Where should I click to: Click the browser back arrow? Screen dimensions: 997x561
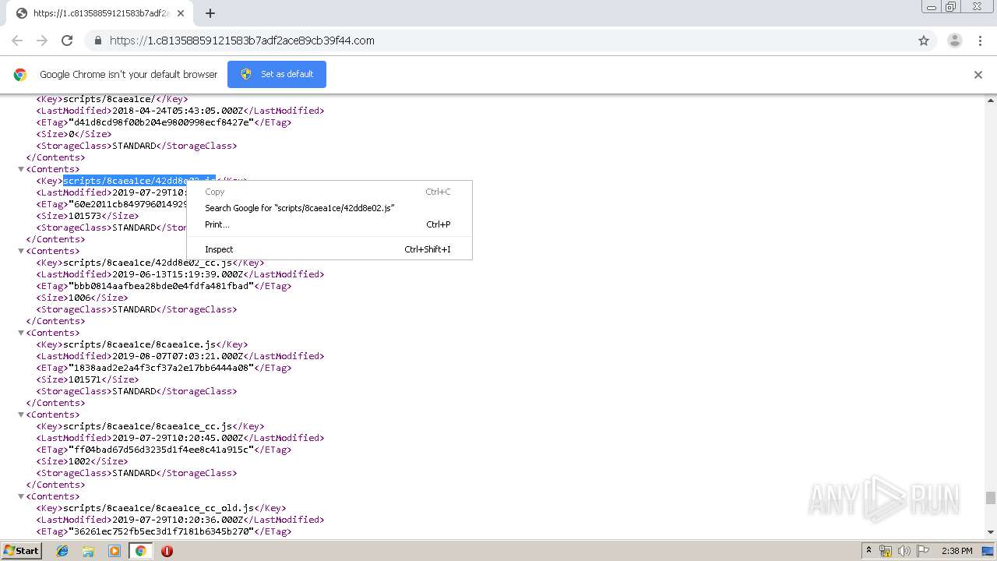point(17,41)
